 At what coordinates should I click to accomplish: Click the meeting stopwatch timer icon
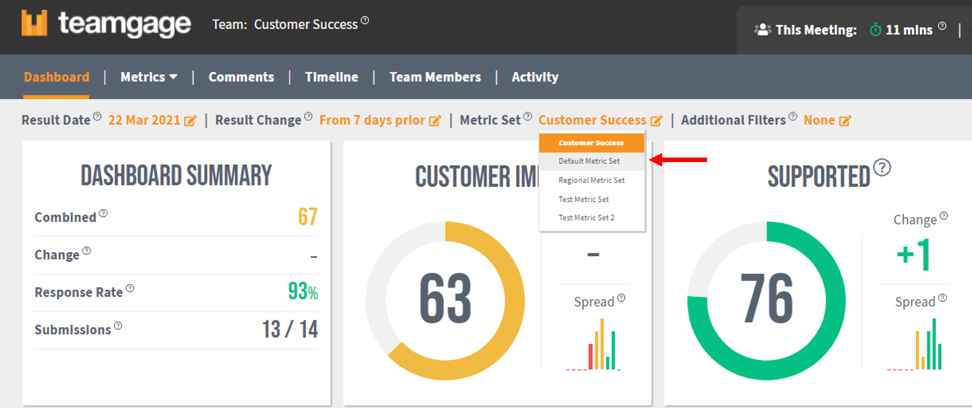click(x=876, y=29)
